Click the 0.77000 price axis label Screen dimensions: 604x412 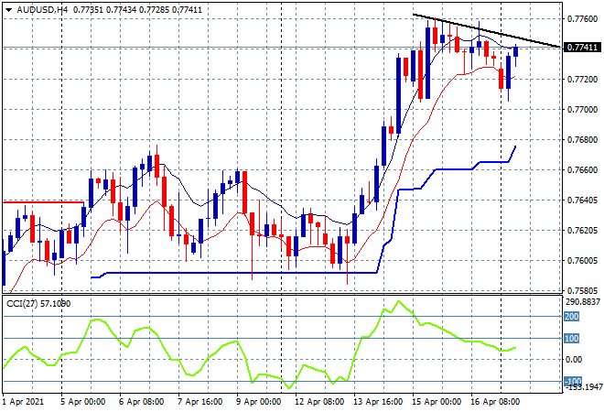[x=582, y=110]
